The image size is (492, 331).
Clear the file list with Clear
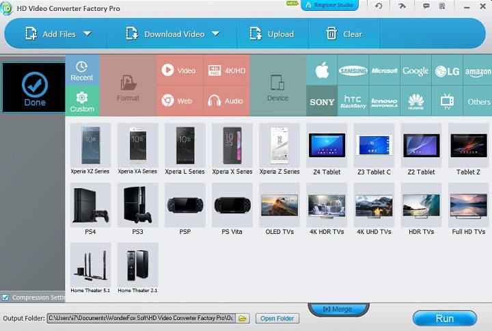coord(344,34)
